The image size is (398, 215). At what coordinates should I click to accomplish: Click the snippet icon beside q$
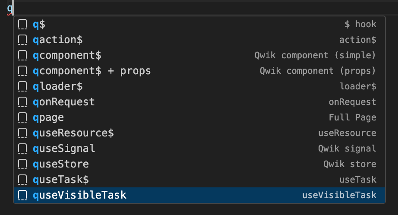22,24
